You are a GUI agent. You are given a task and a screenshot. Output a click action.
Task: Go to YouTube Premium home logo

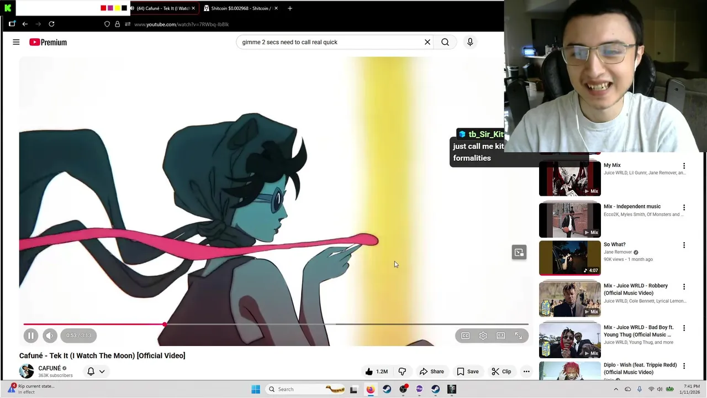point(48,42)
